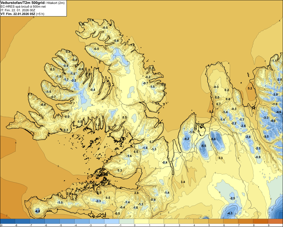Click the '-2.6' temperature label
Image resolution: width=283 pixels, height=227 pixels.
243,126
